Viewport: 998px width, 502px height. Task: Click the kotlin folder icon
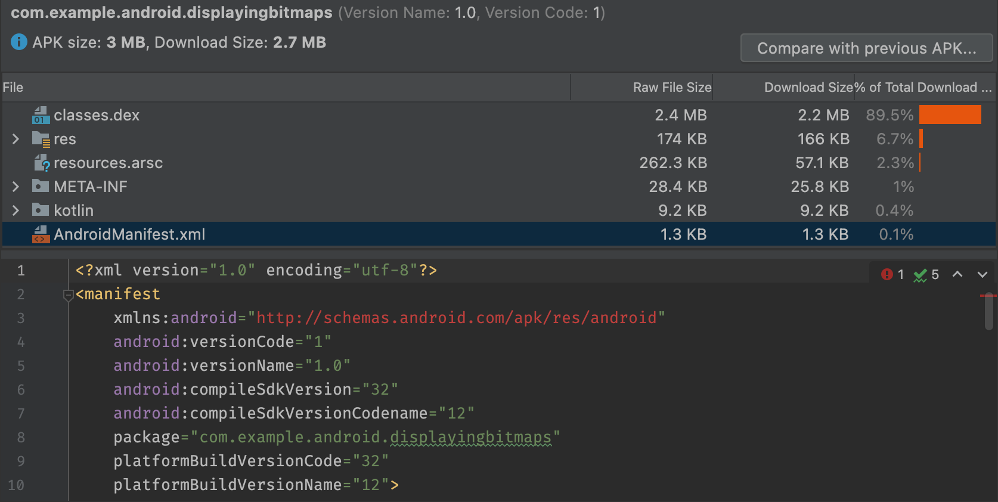click(41, 210)
